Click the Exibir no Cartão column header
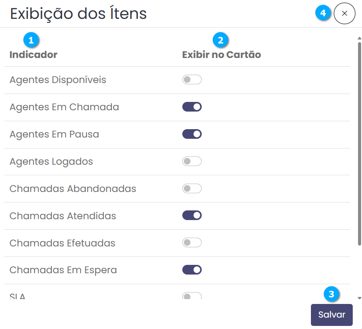The height and width of the screenshot is (329, 362). (x=222, y=55)
